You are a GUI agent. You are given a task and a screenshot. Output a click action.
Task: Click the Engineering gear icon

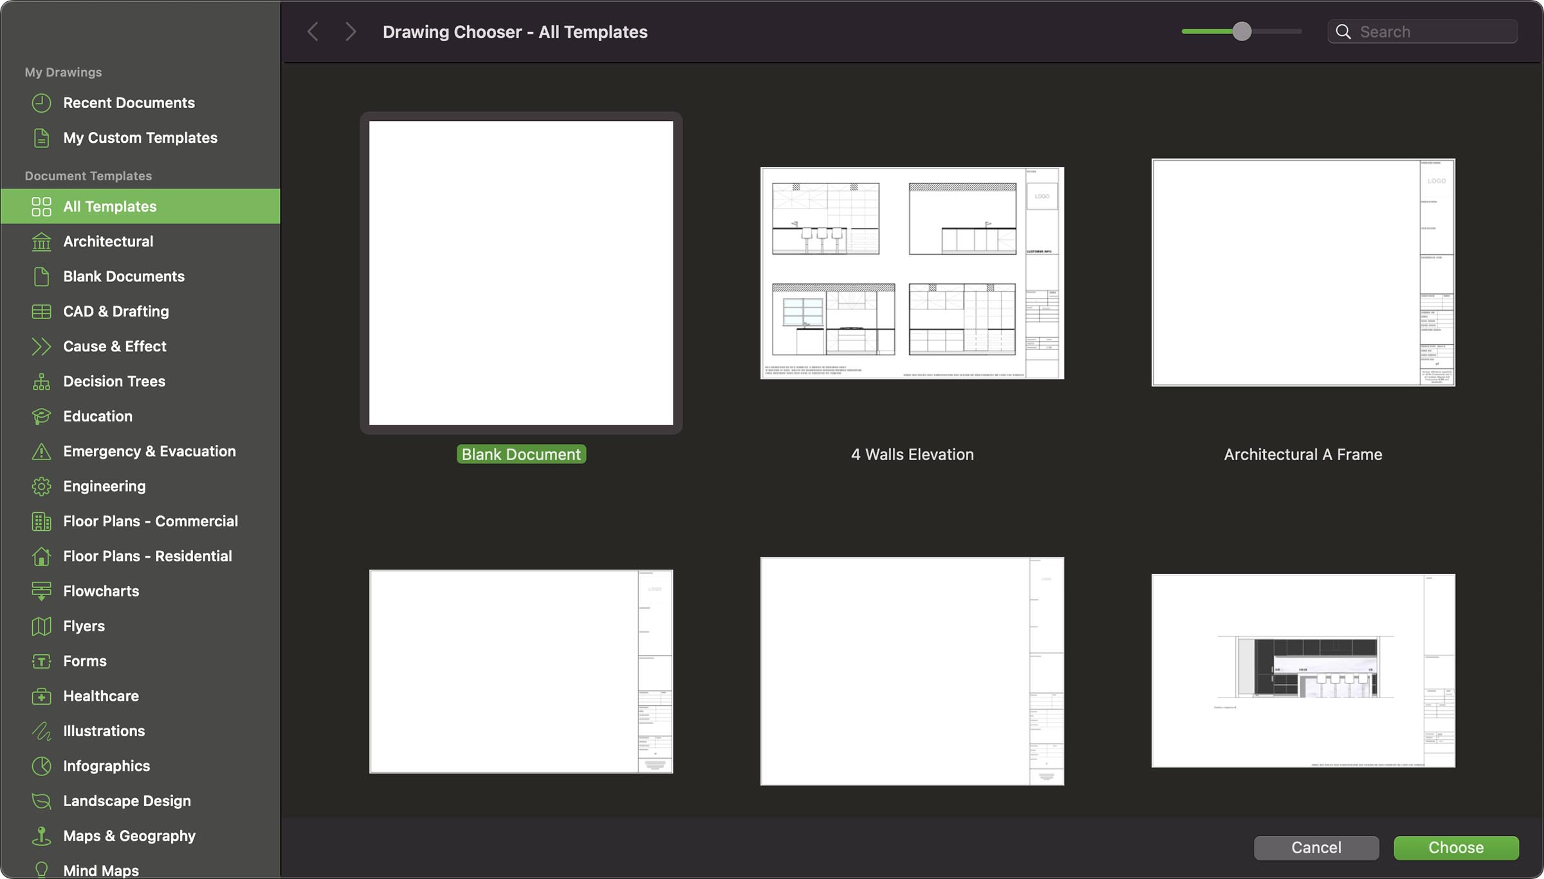[x=41, y=486]
